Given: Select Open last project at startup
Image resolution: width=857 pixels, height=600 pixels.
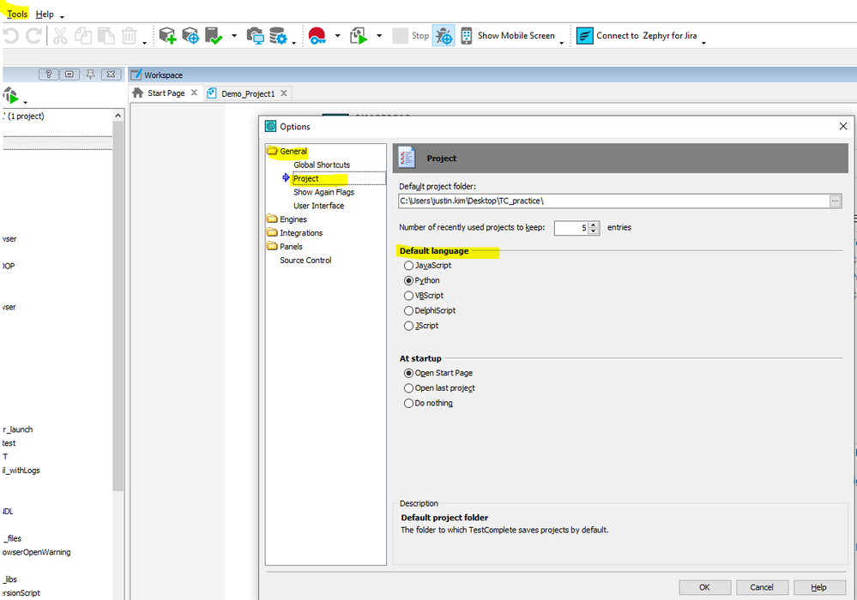Looking at the screenshot, I should click(x=408, y=388).
